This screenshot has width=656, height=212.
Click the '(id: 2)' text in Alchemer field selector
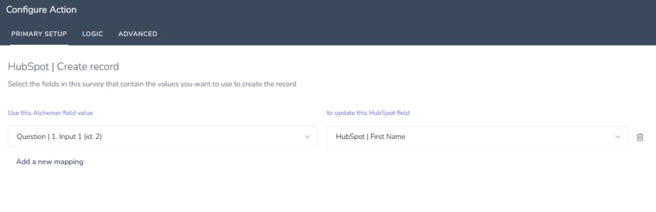pos(93,137)
